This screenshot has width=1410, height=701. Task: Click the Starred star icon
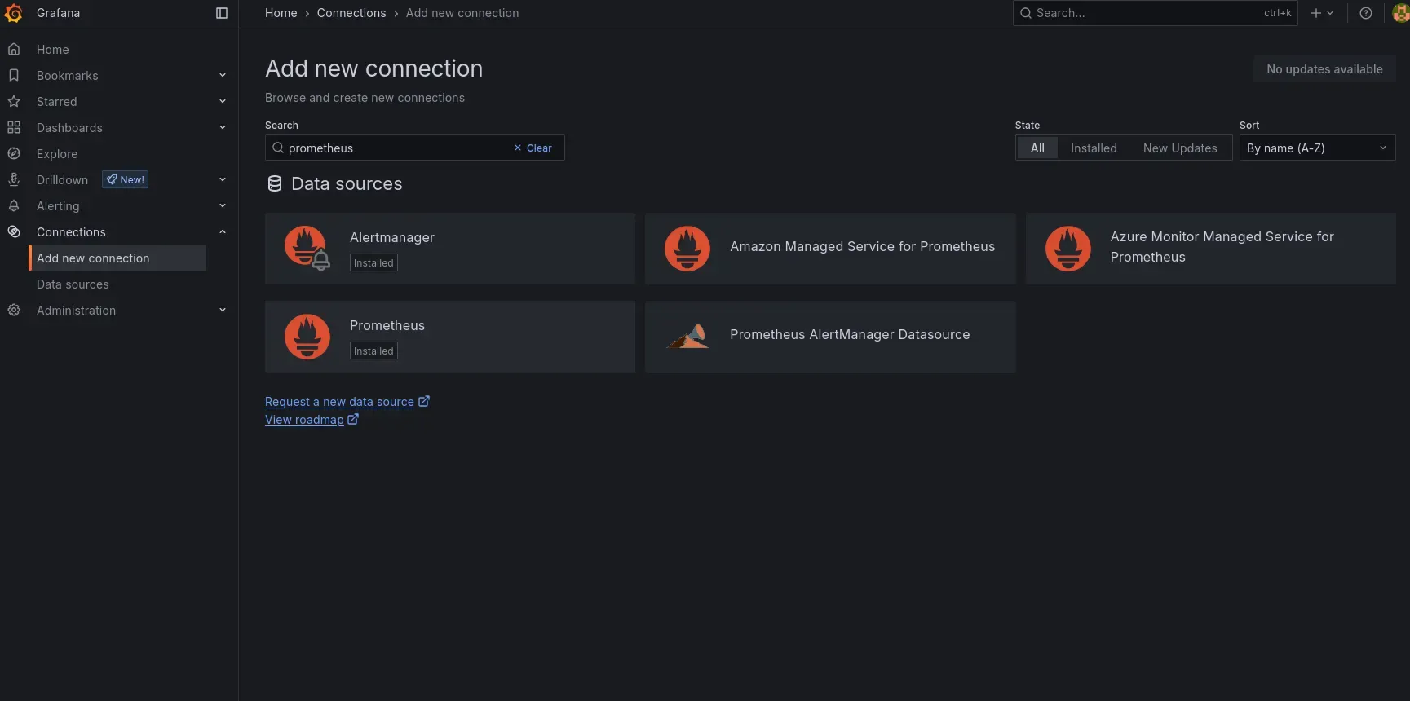14,102
